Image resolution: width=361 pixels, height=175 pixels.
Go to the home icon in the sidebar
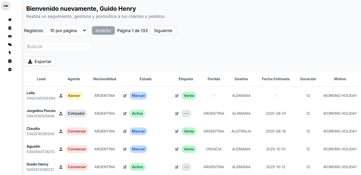pos(10,20)
